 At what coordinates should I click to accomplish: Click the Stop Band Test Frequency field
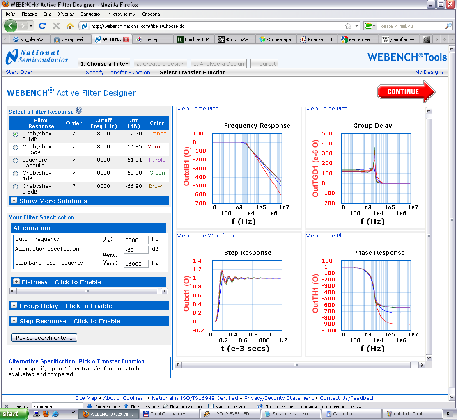[136, 264]
